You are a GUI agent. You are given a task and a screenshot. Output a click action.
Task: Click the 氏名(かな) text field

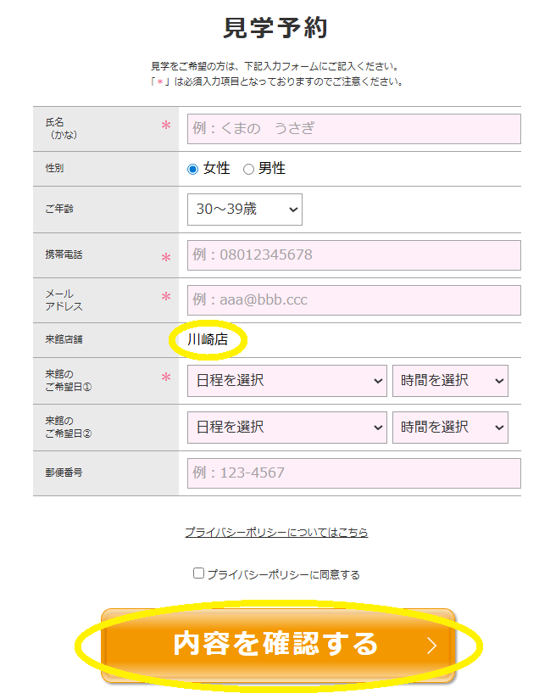point(353,129)
